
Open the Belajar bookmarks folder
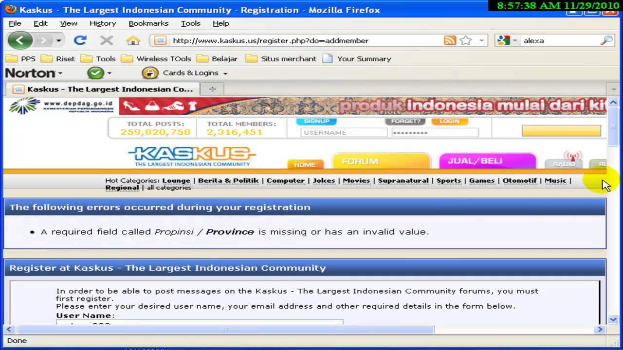(218, 59)
